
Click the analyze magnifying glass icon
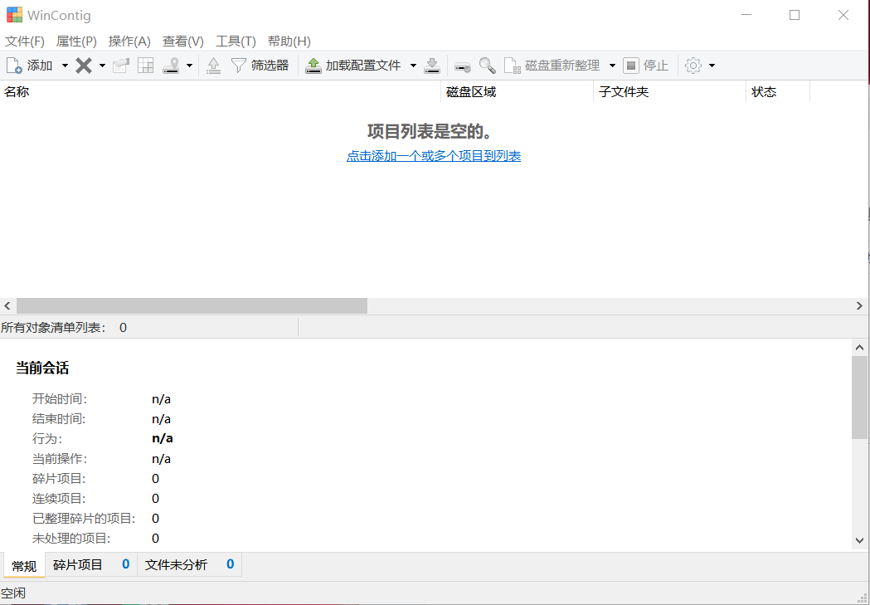click(487, 66)
